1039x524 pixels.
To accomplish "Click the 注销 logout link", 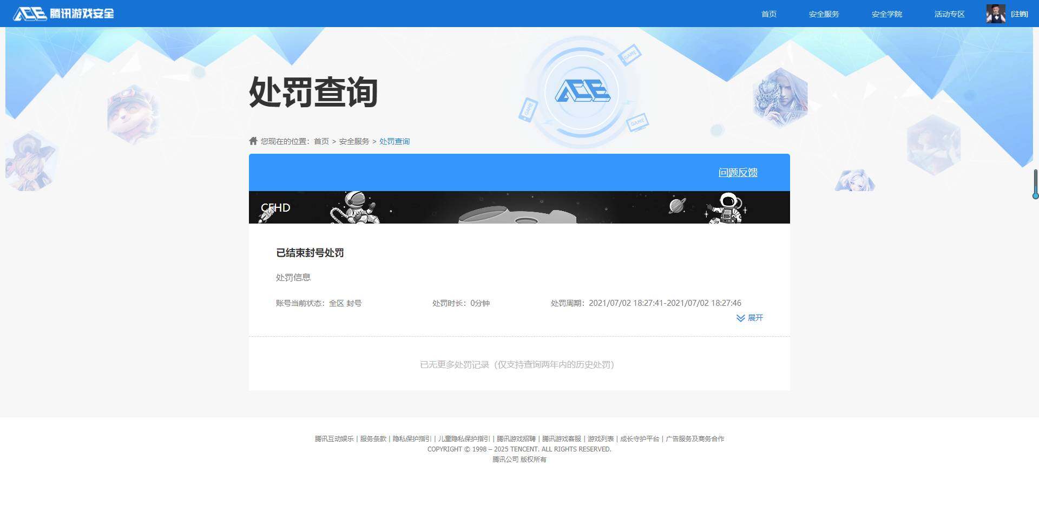I will tap(1020, 14).
